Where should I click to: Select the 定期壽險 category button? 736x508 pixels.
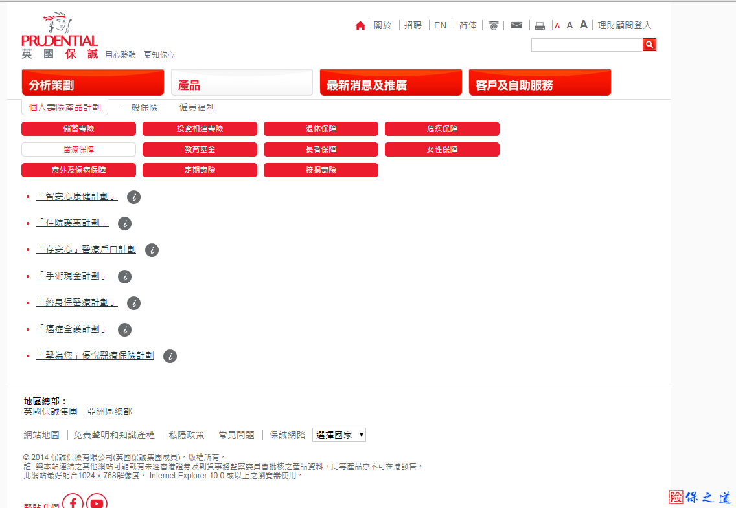[x=200, y=170]
